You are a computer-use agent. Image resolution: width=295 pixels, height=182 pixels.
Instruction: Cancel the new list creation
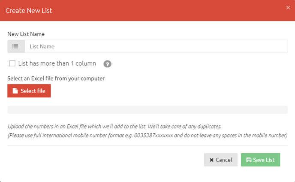[x=220, y=160]
